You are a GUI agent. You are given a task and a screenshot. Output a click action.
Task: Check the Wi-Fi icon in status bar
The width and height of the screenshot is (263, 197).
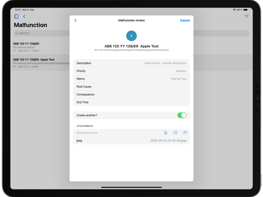(234, 10)
